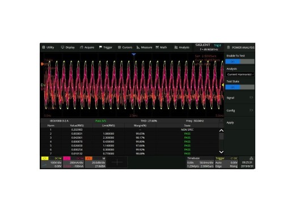This screenshot has height=215, width=295.
Task: Click the add channel plus box
Action: pos(117,162)
